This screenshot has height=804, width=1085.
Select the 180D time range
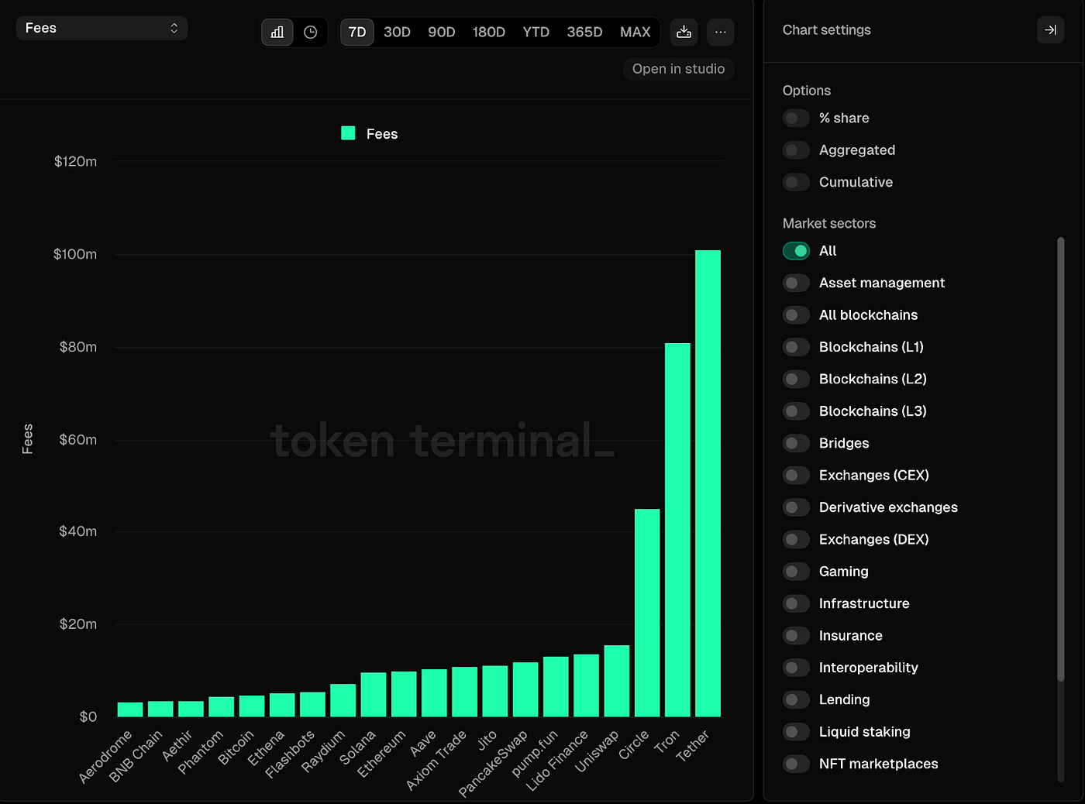(x=489, y=32)
